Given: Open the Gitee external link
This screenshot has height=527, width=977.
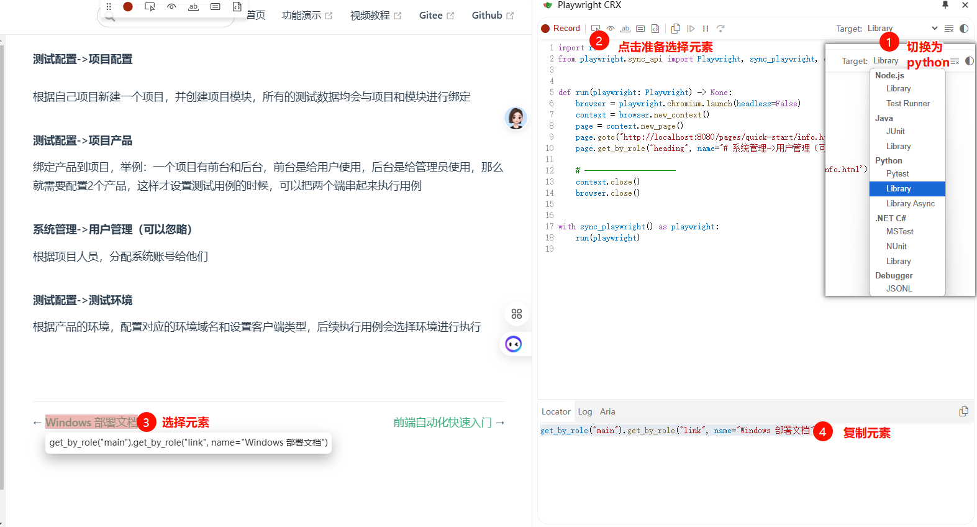Looking at the screenshot, I should (436, 15).
